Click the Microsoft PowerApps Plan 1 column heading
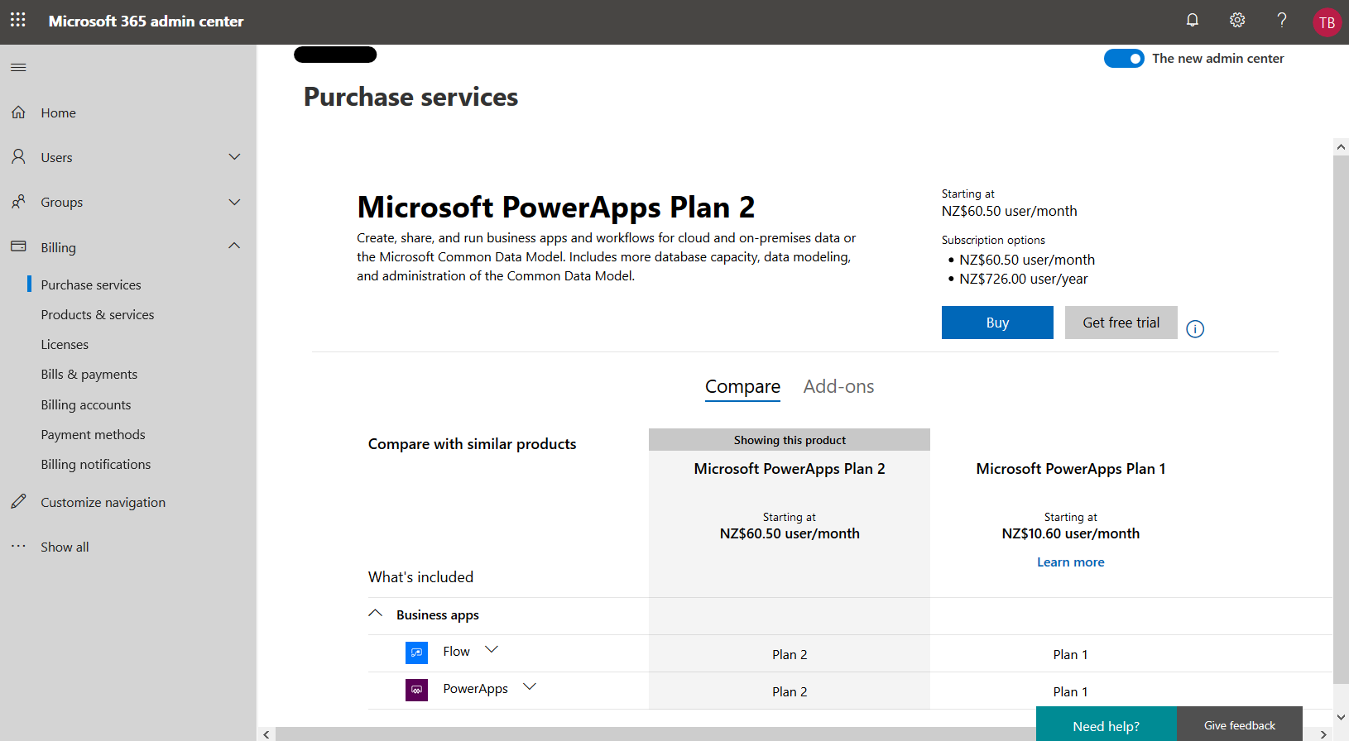The width and height of the screenshot is (1349, 741). pos(1071,469)
